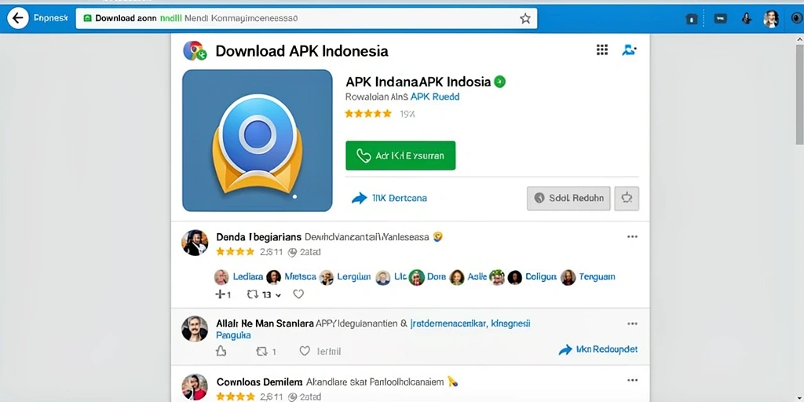Click the microphone icon in browser toolbar

(x=747, y=19)
